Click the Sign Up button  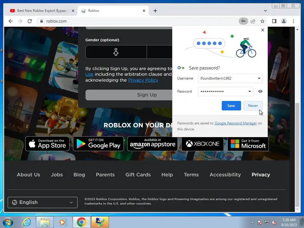point(129,95)
